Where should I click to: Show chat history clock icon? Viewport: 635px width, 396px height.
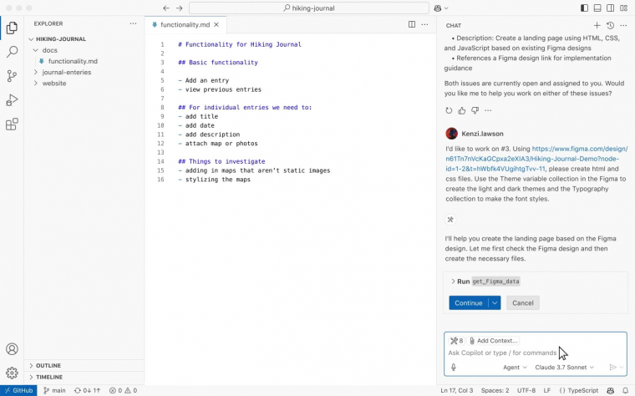(x=610, y=25)
